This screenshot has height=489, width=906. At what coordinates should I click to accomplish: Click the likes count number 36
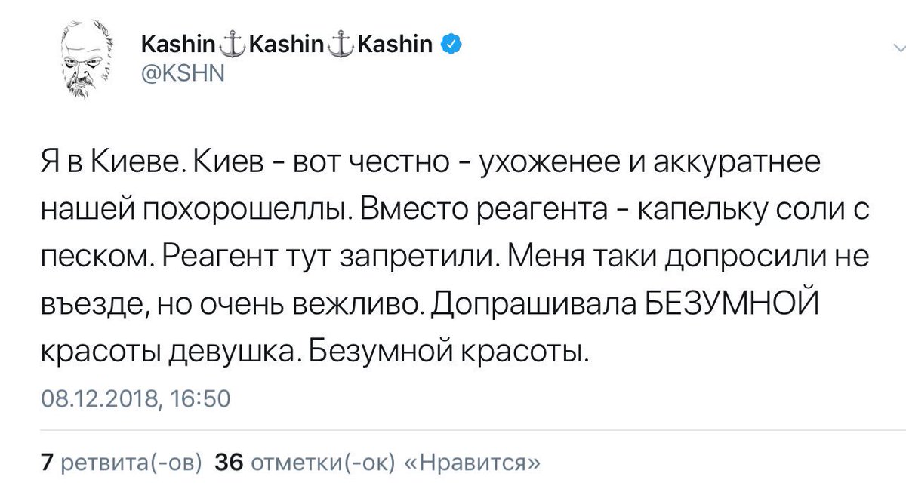229,462
